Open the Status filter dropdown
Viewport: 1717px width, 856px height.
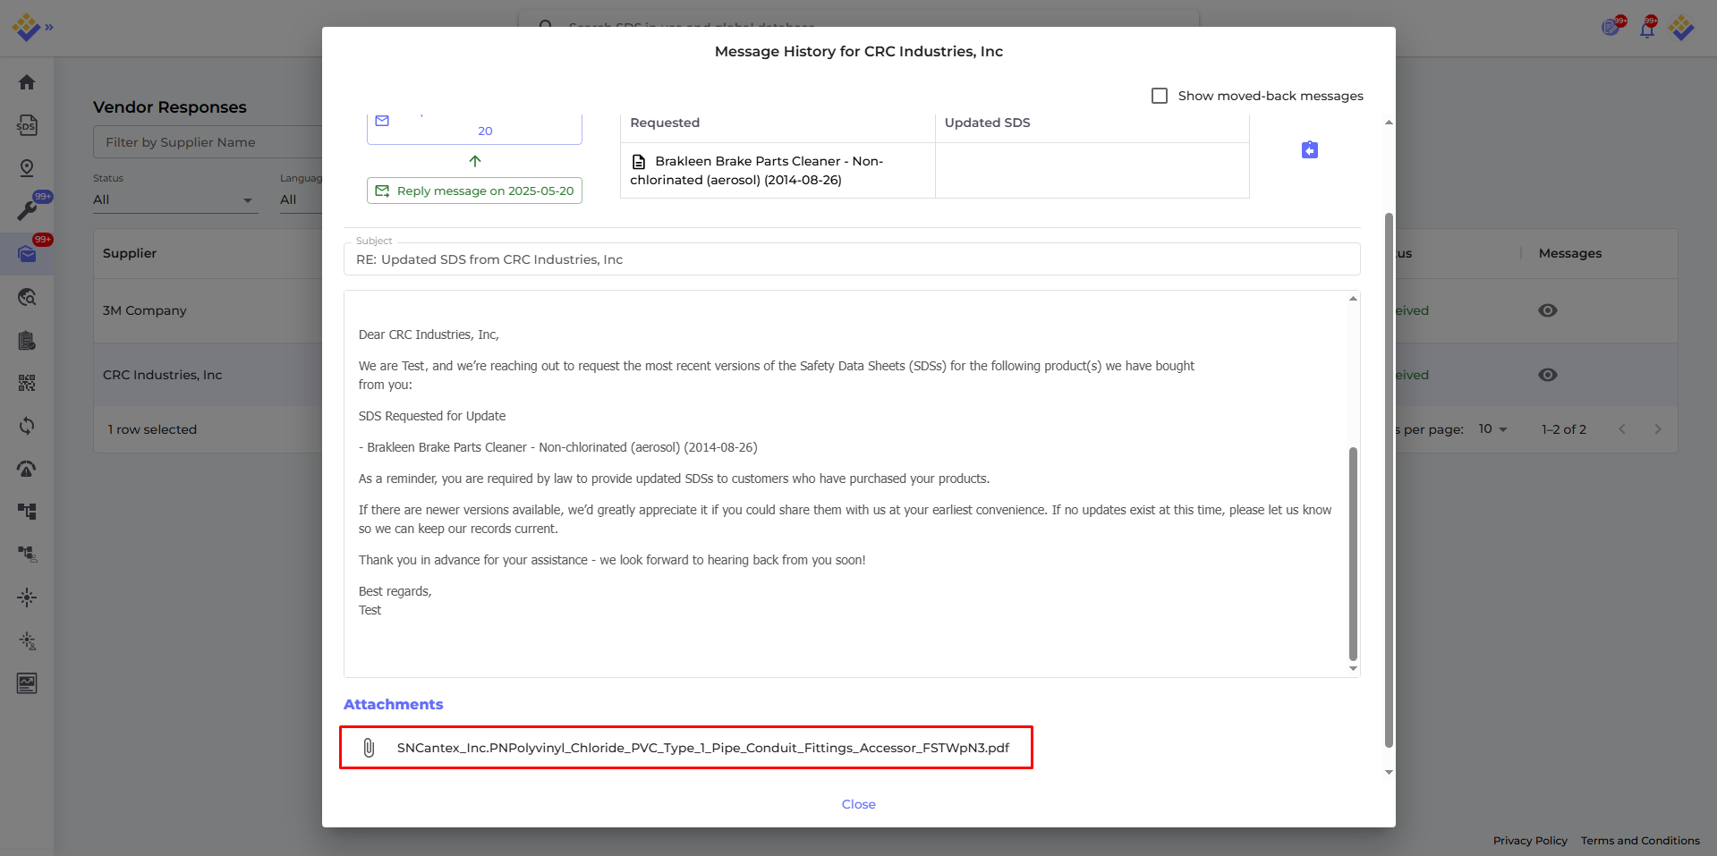(175, 199)
